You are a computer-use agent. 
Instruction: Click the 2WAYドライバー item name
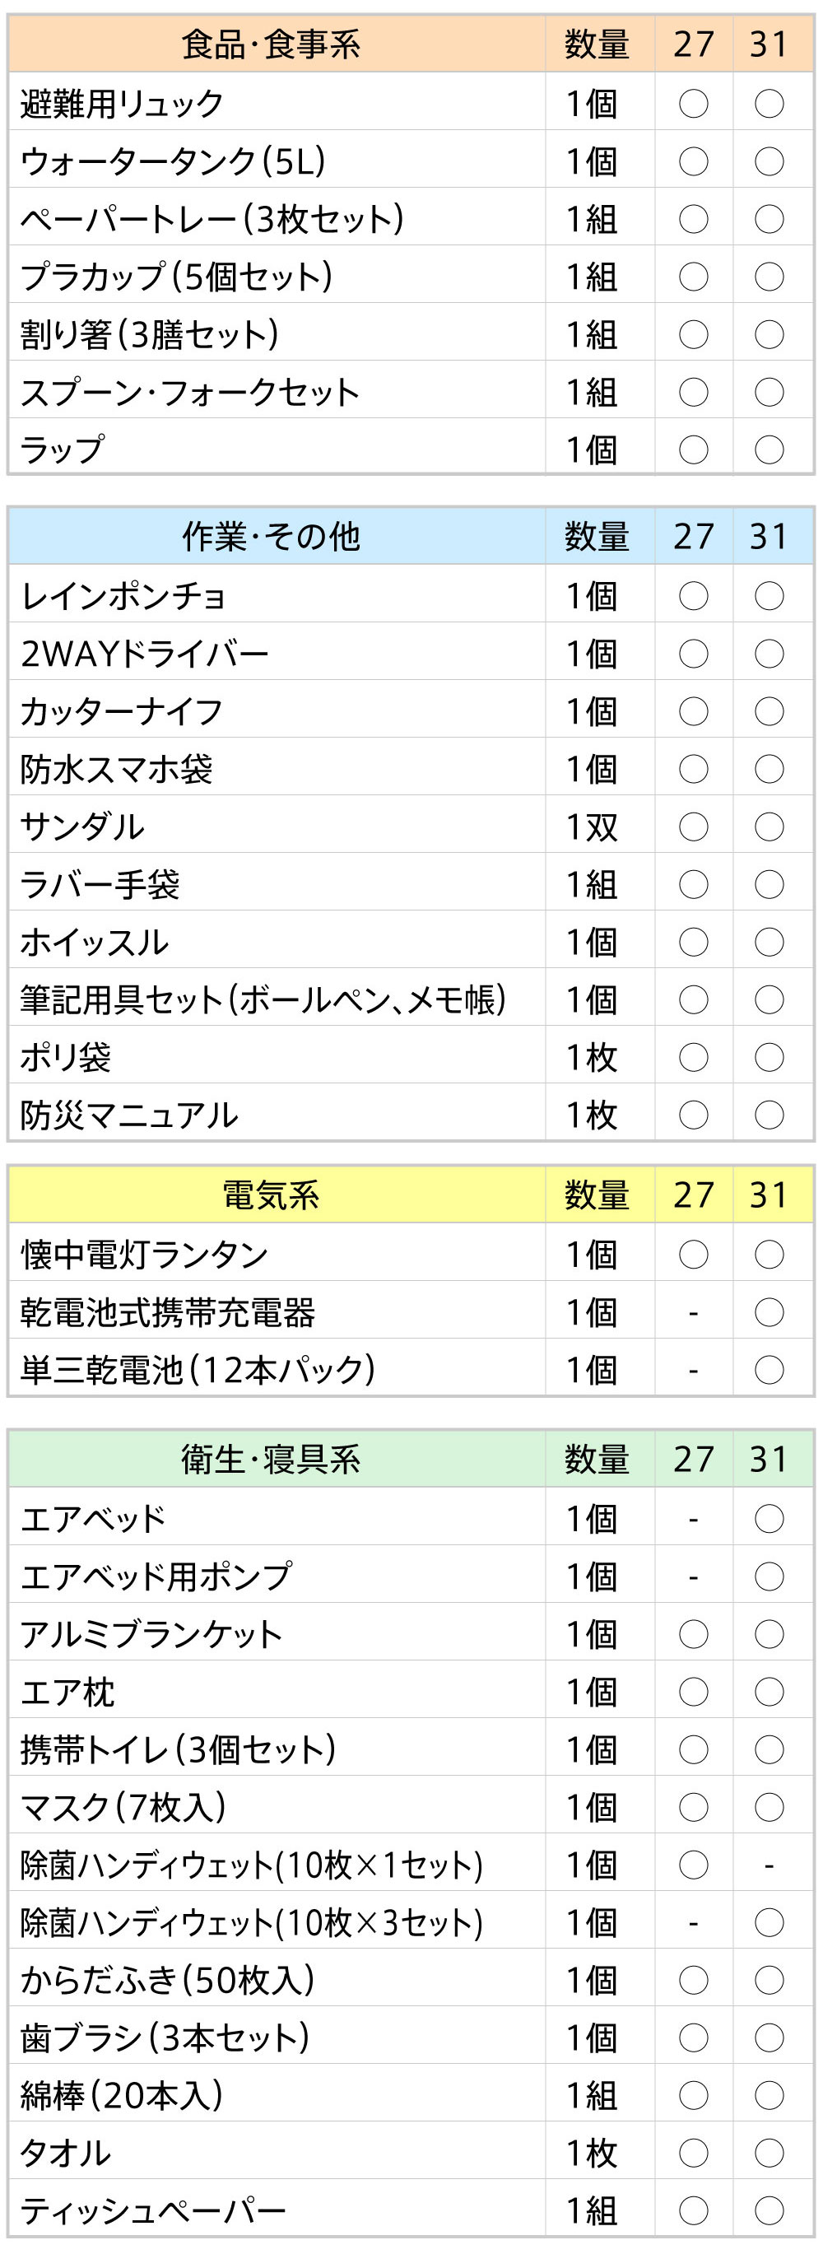tap(145, 654)
